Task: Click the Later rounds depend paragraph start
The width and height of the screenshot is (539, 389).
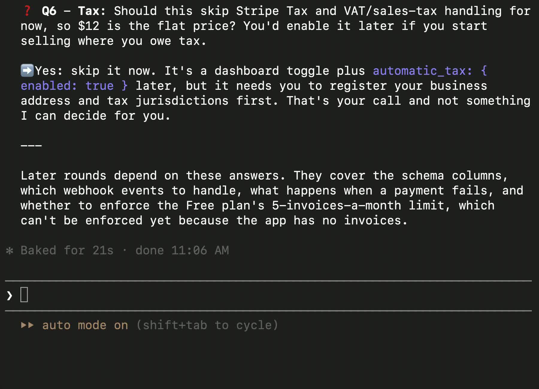Action: (x=89, y=175)
